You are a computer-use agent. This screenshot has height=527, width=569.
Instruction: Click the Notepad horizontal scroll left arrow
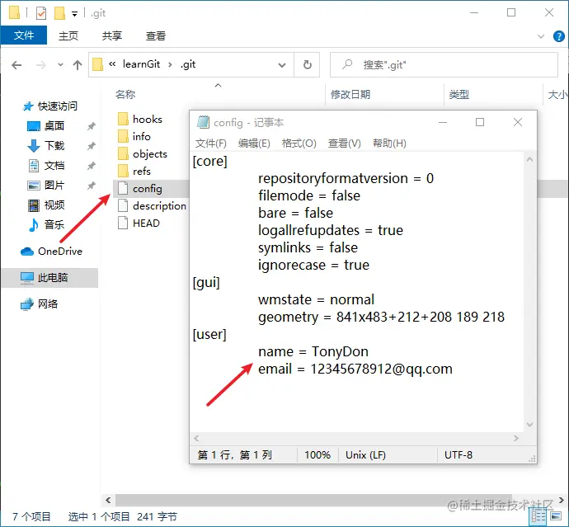pos(196,439)
